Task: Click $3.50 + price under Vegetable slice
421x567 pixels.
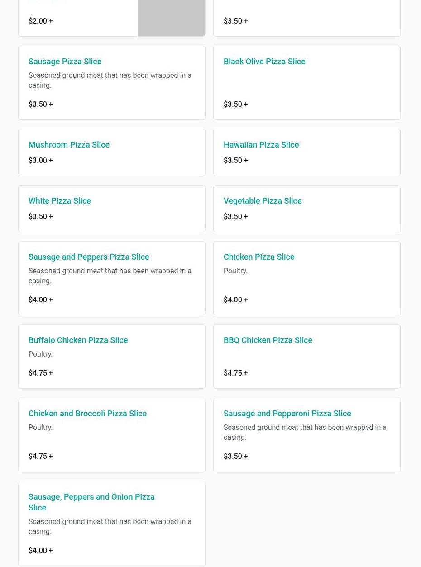Action: (235, 217)
